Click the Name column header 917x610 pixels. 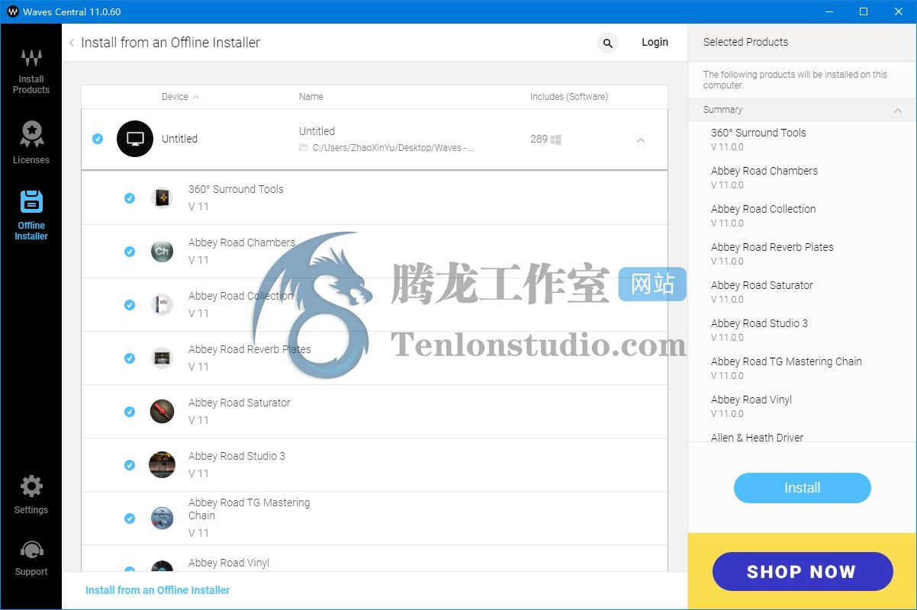coord(311,97)
